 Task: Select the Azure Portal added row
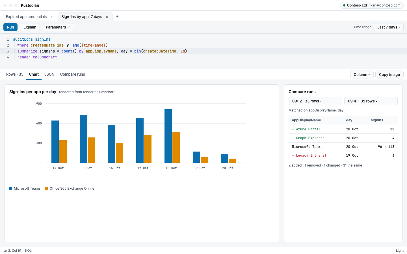pyautogui.click(x=343, y=129)
